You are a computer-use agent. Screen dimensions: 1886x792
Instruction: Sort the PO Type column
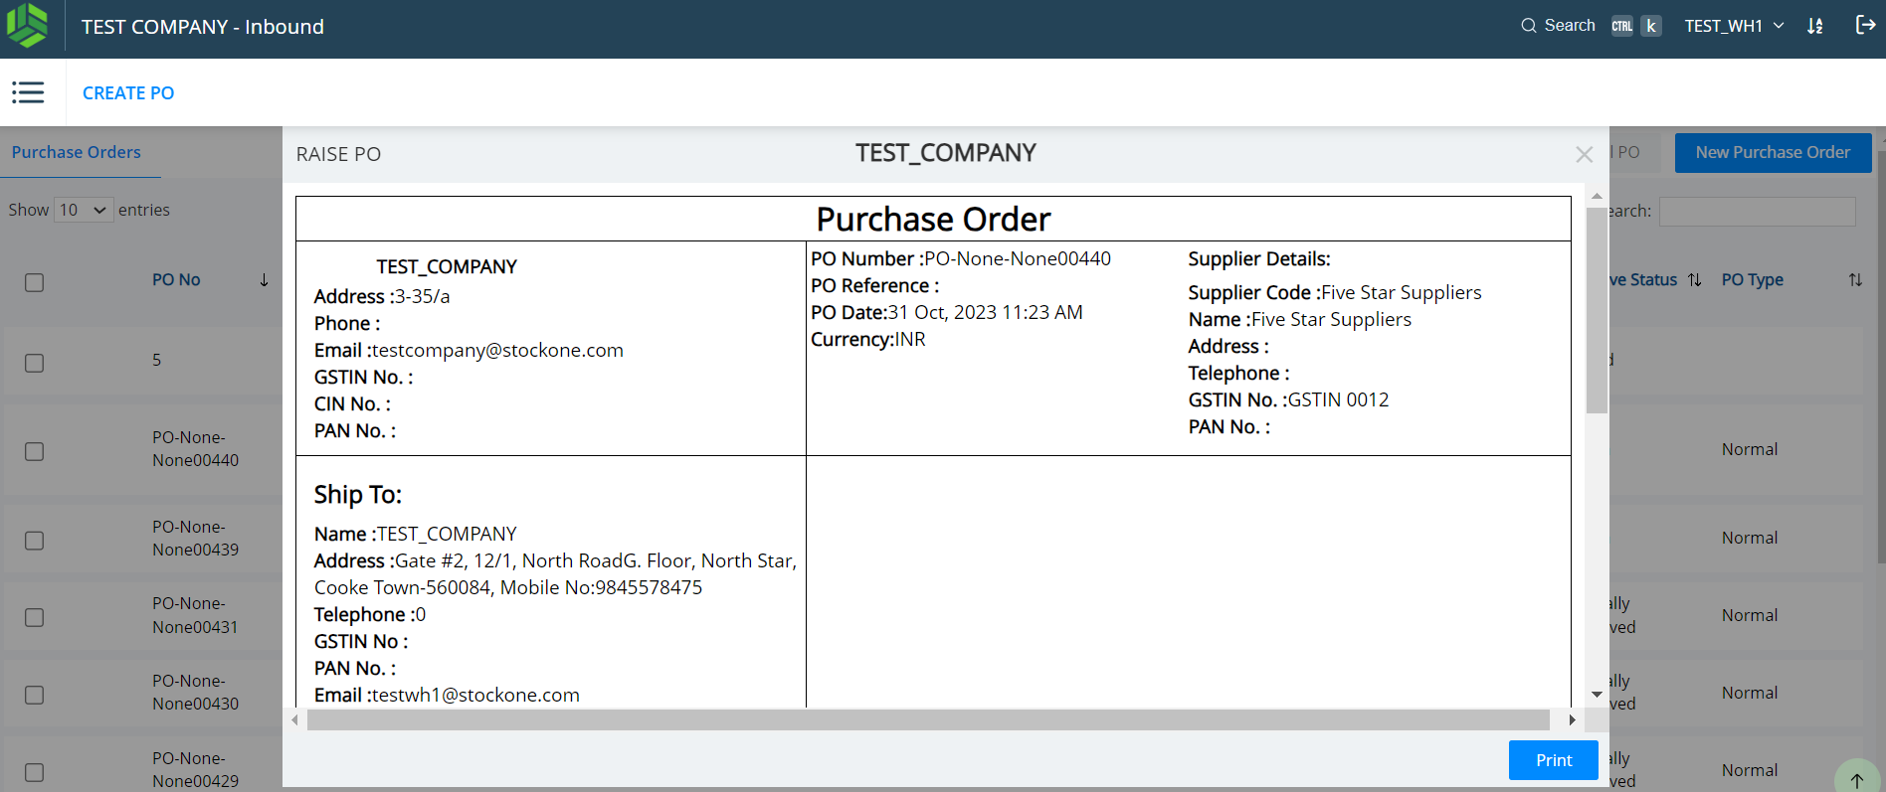(1855, 280)
